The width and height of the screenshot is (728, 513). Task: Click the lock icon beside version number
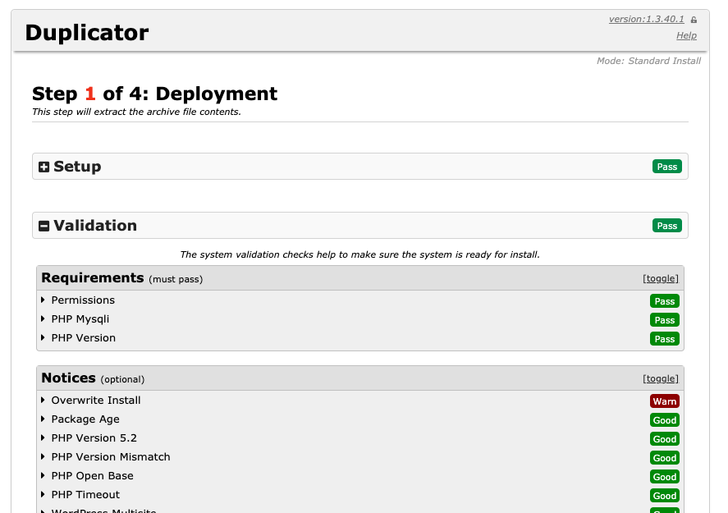[x=694, y=20]
